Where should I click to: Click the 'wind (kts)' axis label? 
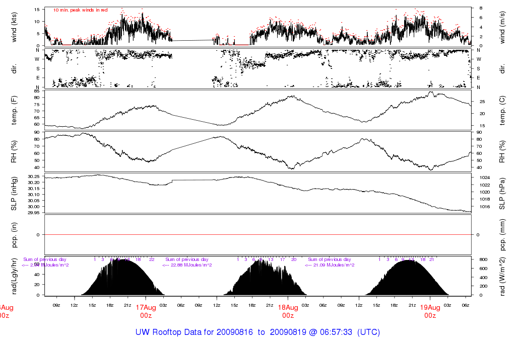[x=14, y=27]
